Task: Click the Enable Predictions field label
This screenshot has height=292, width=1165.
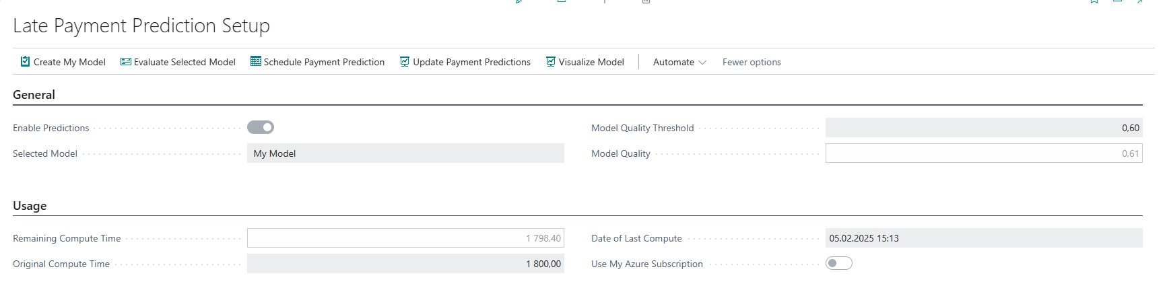Action: coord(51,128)
